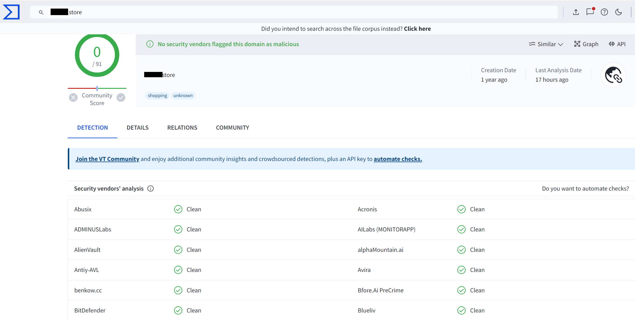Vote domain as harmless with checkmark button
The width and height of the screenshot is (635, 319).
click(121, 97)
